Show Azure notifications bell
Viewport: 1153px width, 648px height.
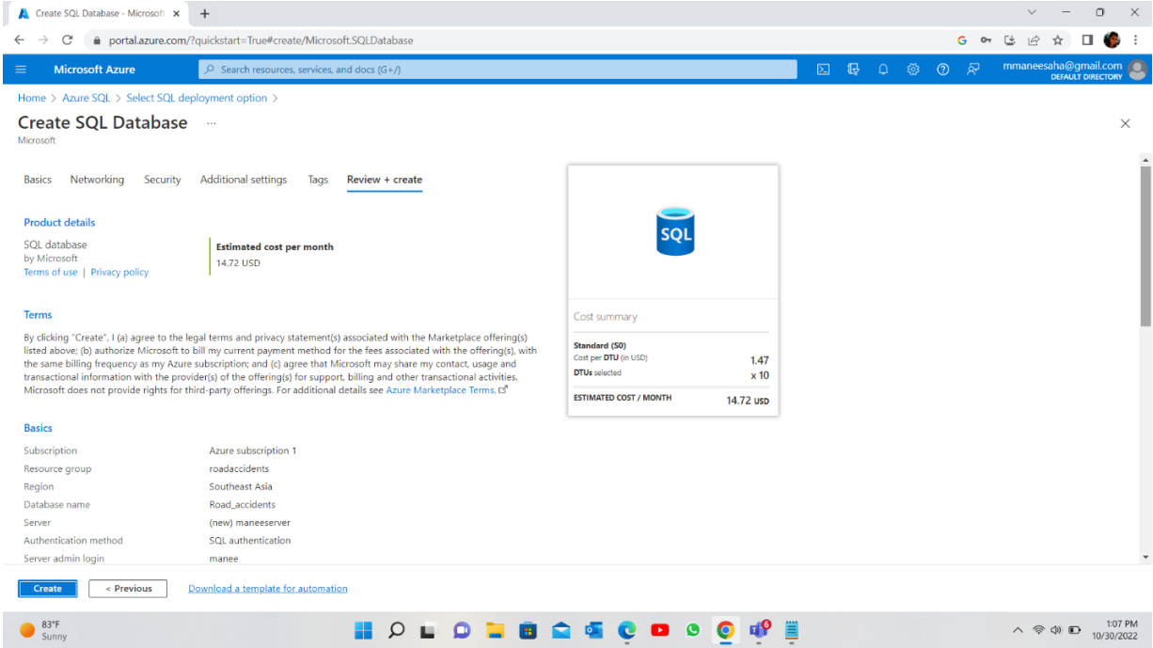point(883,70)
